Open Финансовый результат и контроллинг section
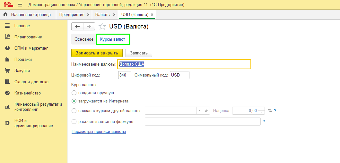 (x=38, y=107)
